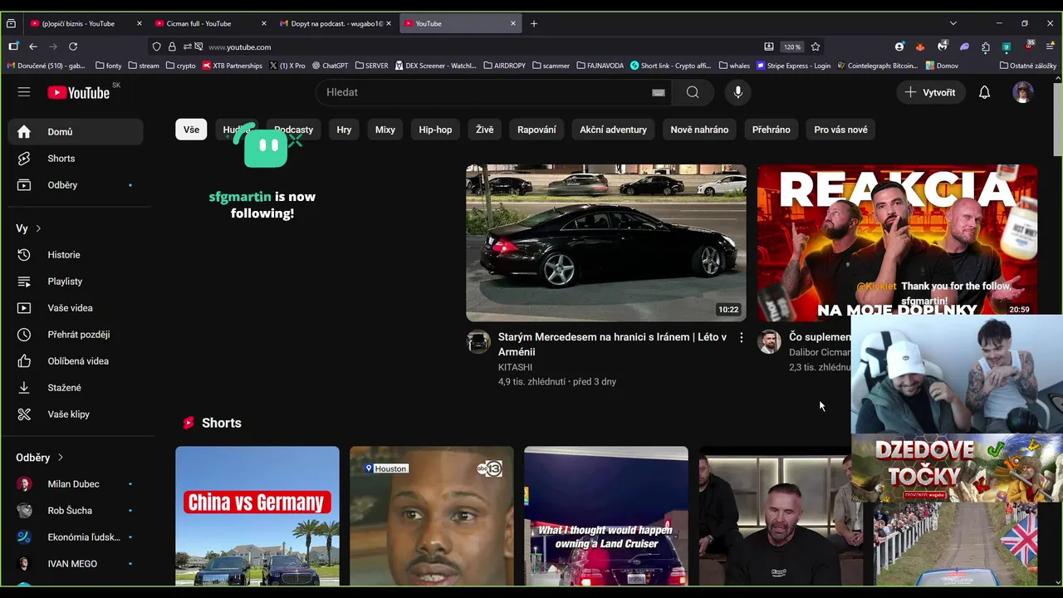Open the crypto bookmarks folder
1063x598 pixels.
[180, 66]
